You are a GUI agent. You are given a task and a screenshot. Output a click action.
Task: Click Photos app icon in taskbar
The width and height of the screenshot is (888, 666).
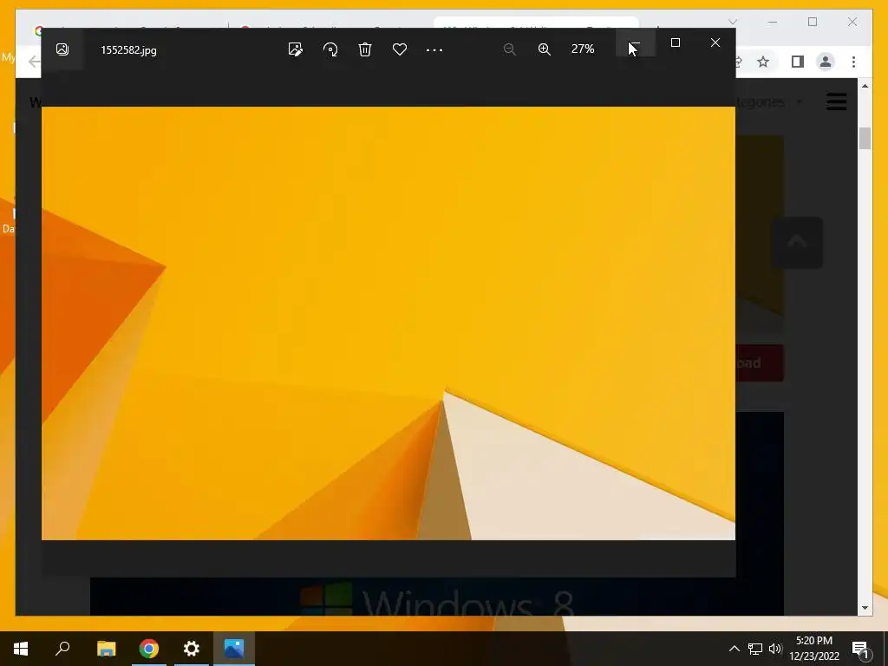tap(234, 649)
